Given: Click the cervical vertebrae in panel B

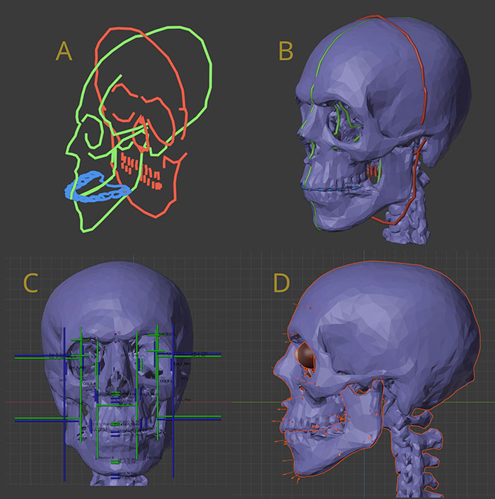Looking at the screenshot, I should [419, 212].
